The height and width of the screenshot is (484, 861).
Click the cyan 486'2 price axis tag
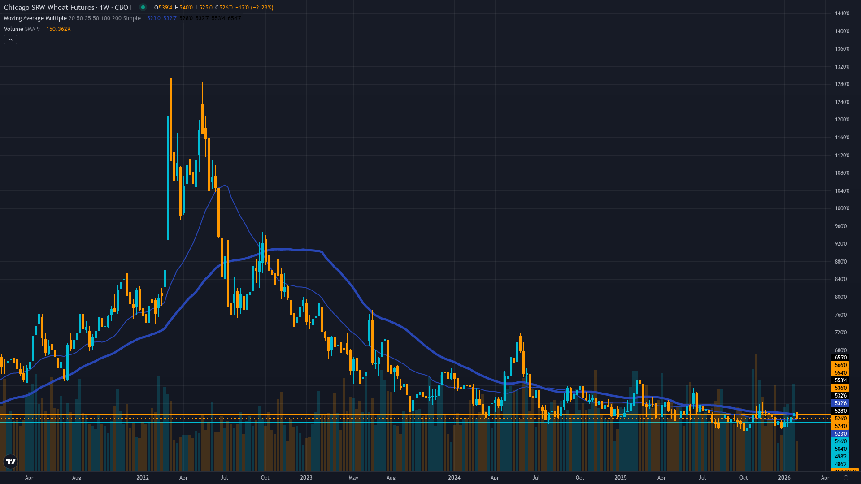(840, 464)
